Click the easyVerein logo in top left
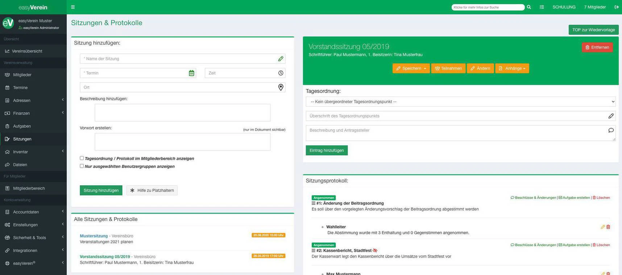 point(33,7)
